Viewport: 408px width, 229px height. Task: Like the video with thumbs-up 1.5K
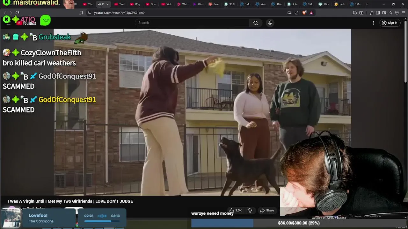236,210
